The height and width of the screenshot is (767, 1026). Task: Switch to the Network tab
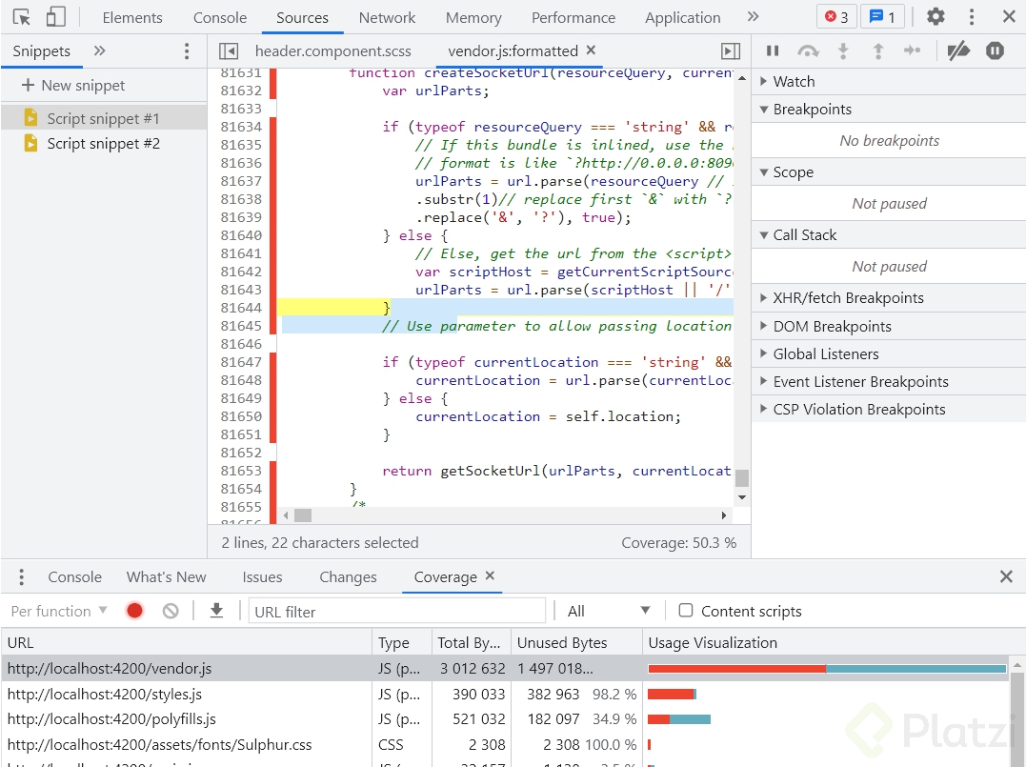(x=387, y=17)
